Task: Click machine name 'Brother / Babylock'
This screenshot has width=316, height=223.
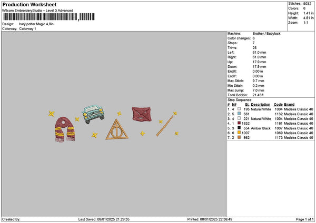Action: click(266, 34)
